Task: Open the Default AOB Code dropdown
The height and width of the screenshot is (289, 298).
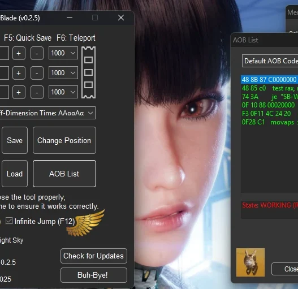Action: click(270, 61)
